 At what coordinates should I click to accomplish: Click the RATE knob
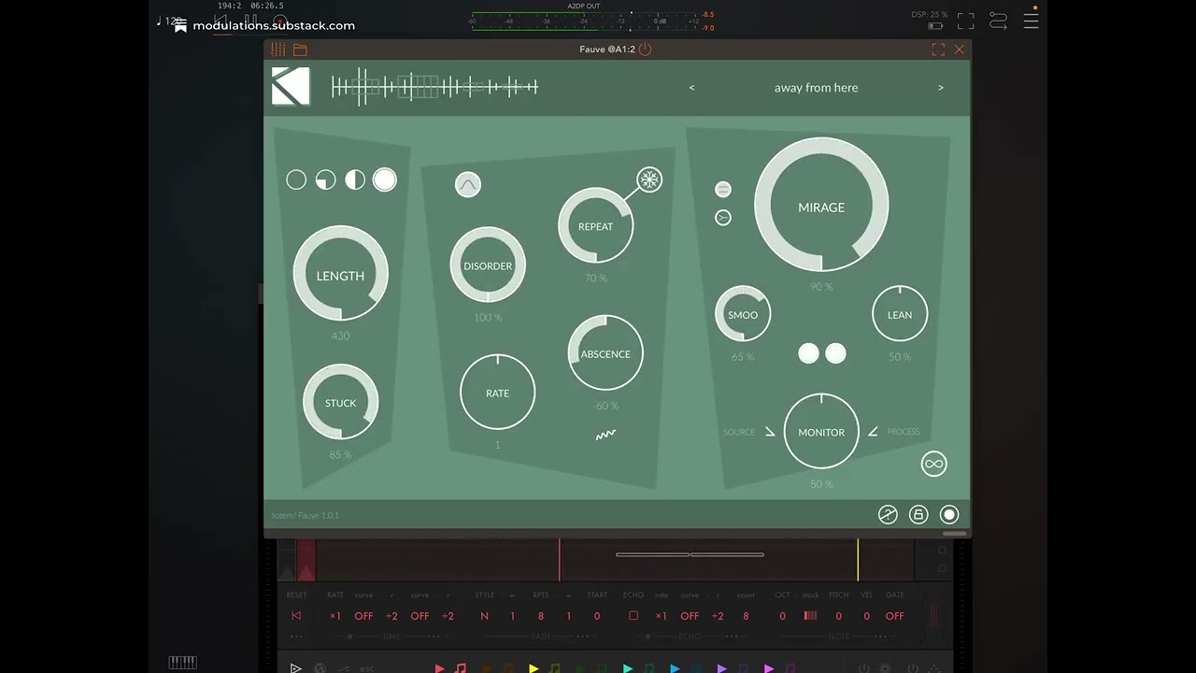pyautogui.click(x=497, y=393)
